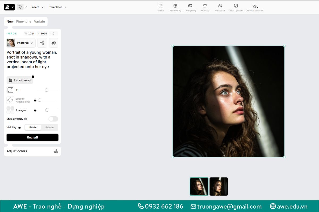Switch to the Fine-tune tab
The height and width of the screenshot is (212, 319).
click(24, 21)
